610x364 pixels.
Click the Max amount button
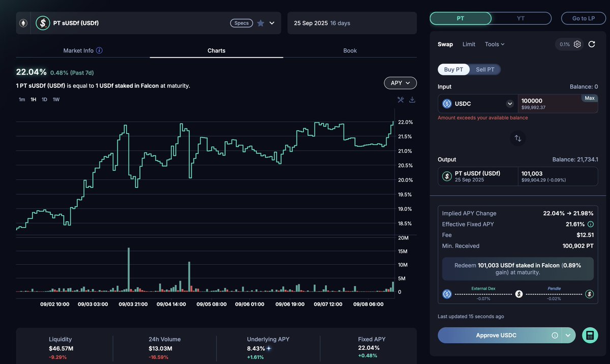(x=590, y=98)
